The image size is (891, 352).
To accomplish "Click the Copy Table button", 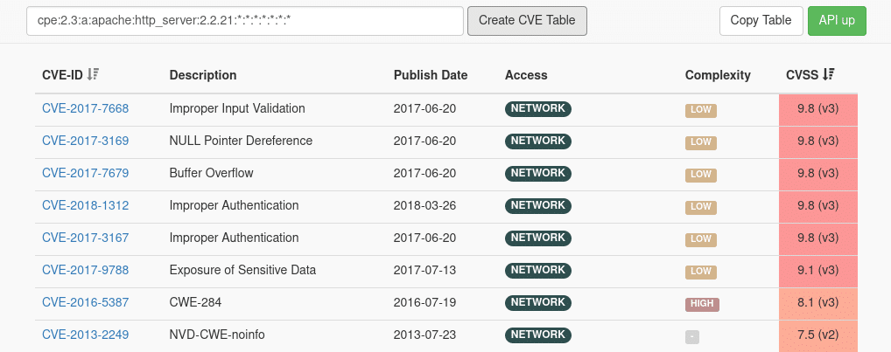I will coord(761,20).
